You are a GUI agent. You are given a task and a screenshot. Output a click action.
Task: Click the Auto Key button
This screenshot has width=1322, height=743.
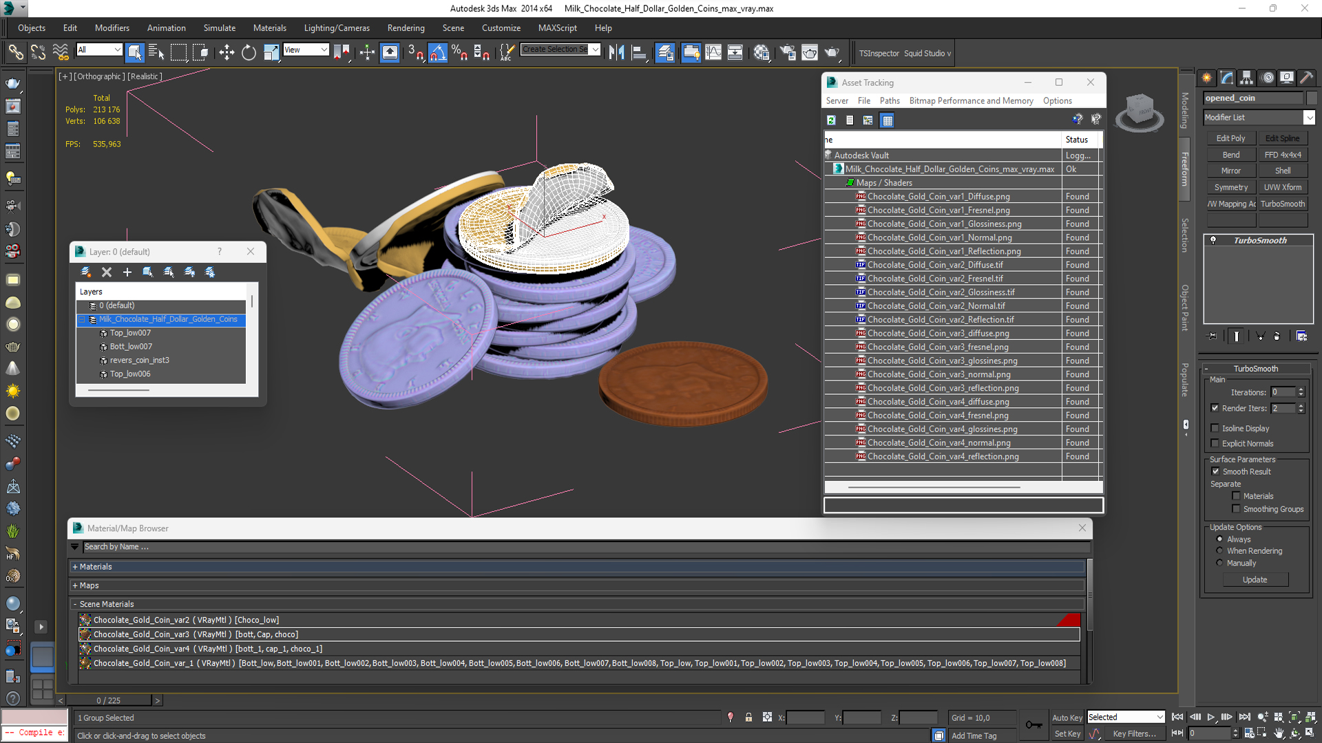(1067, 718)
